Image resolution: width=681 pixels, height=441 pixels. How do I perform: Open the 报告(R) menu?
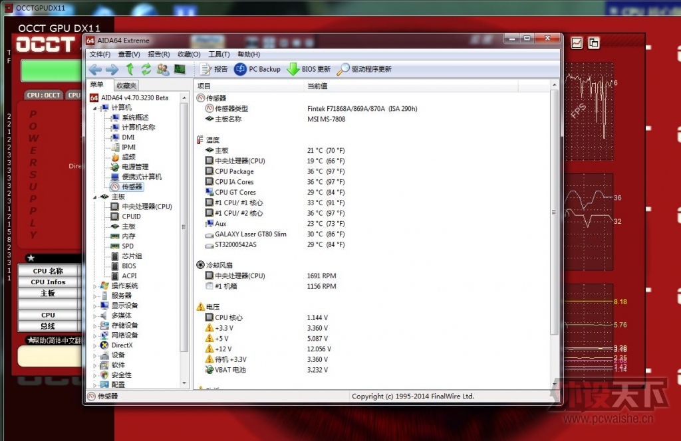[x=158, y=54]
